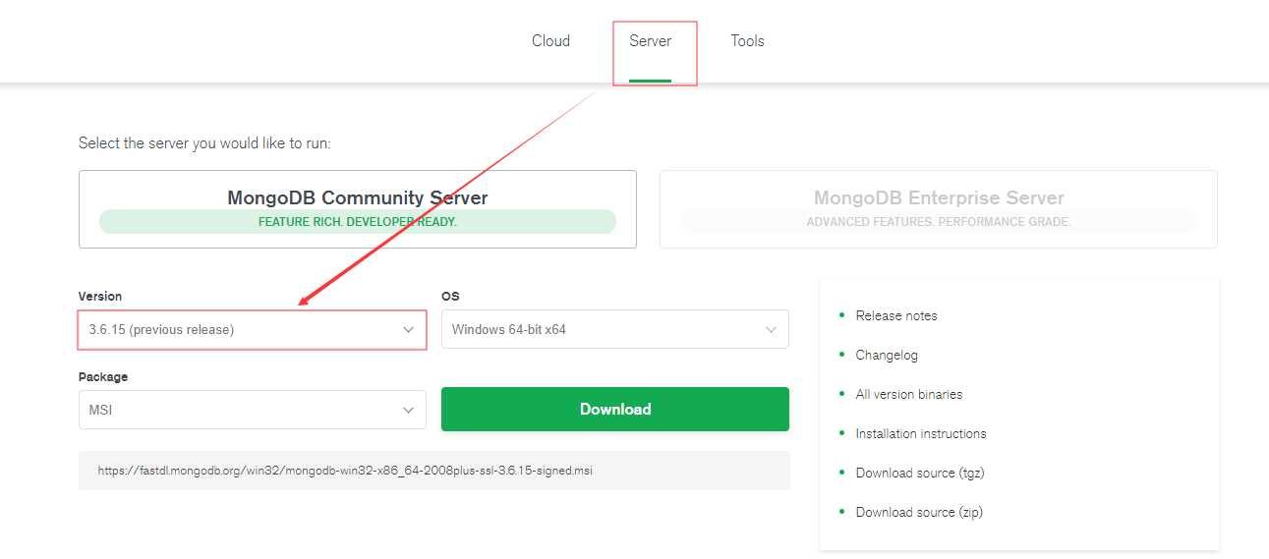This screenshot has width=1269, height=559.
Task: Open the Tools tab
Action: coord(747,40)
